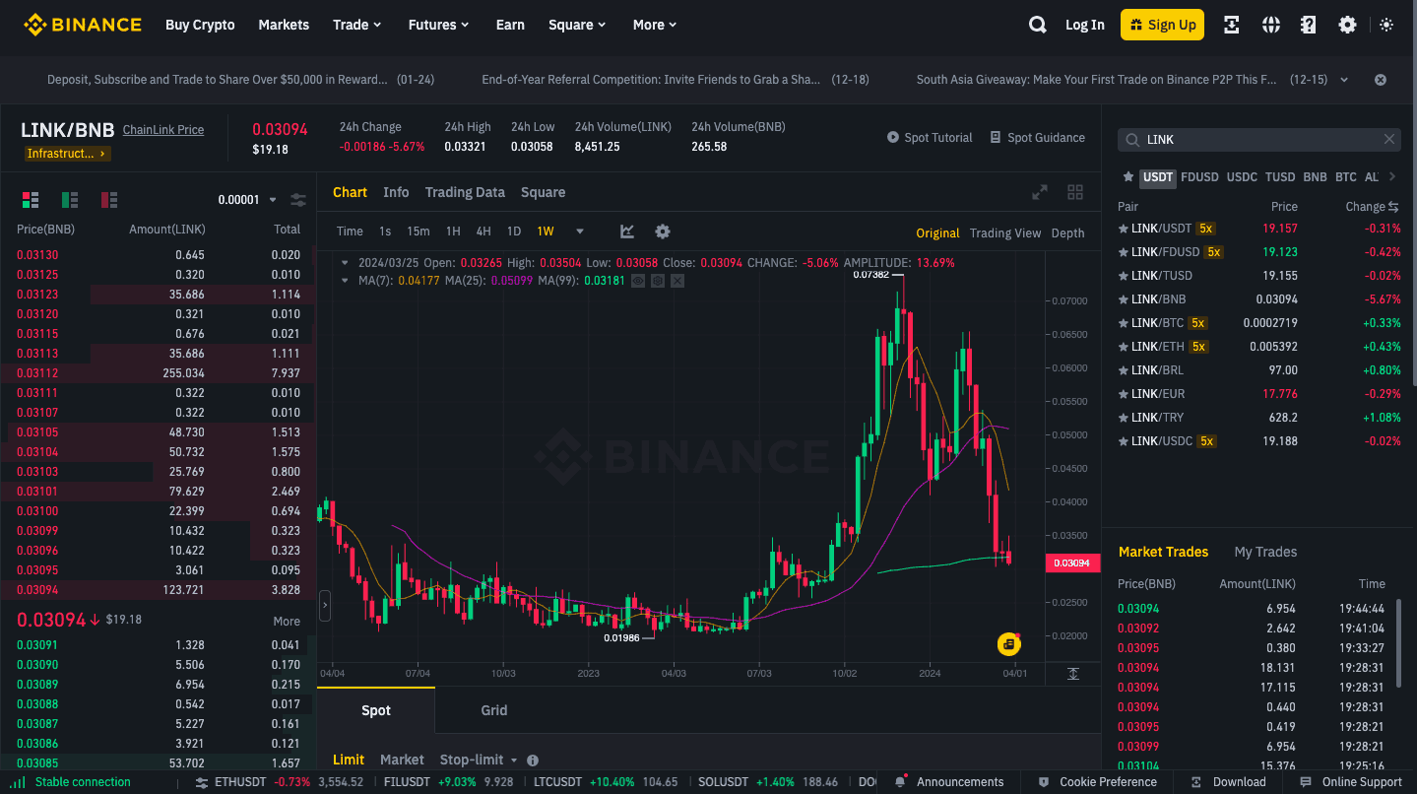
Task: Toggle MA indicator visibility eye icon
Action: (x=638, y=281)
